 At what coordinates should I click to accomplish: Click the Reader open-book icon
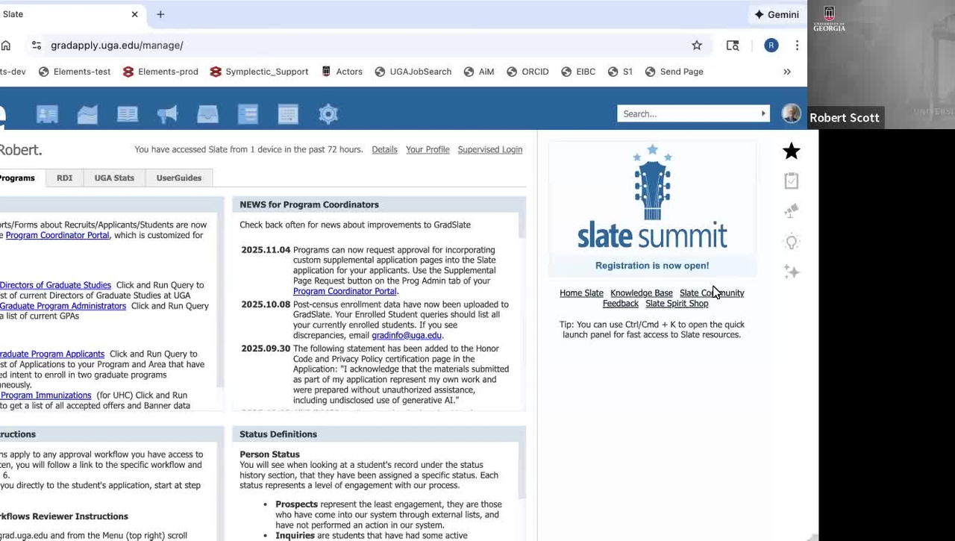click(128, 114)
